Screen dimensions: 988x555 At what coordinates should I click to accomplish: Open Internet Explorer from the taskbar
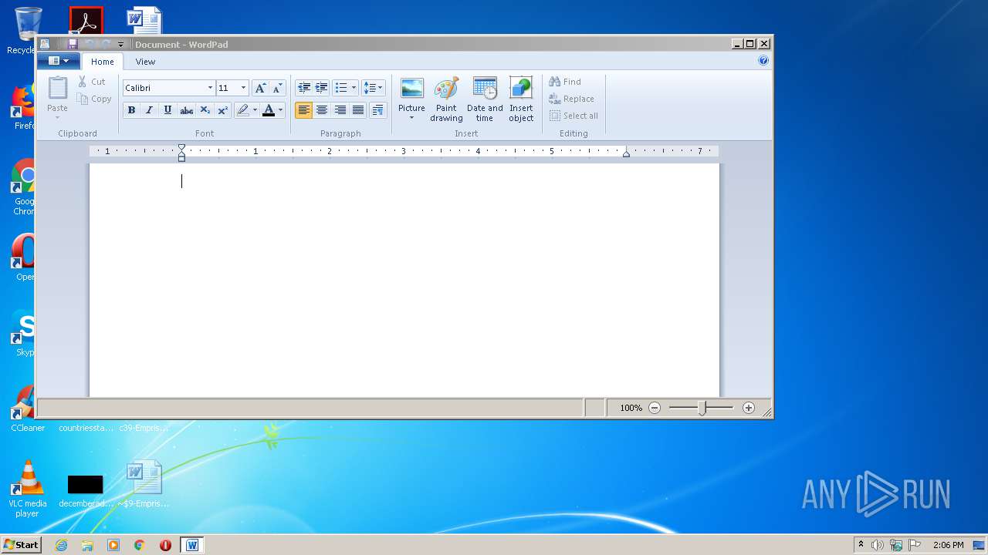[61, 545]
